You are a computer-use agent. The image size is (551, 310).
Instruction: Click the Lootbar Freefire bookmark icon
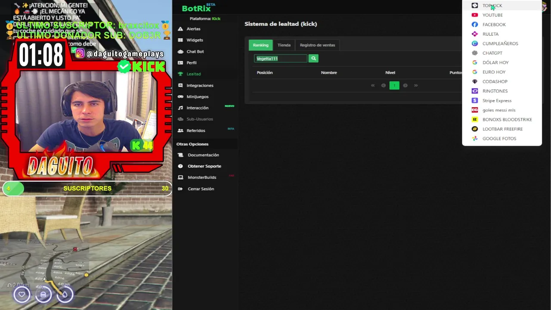474,129
